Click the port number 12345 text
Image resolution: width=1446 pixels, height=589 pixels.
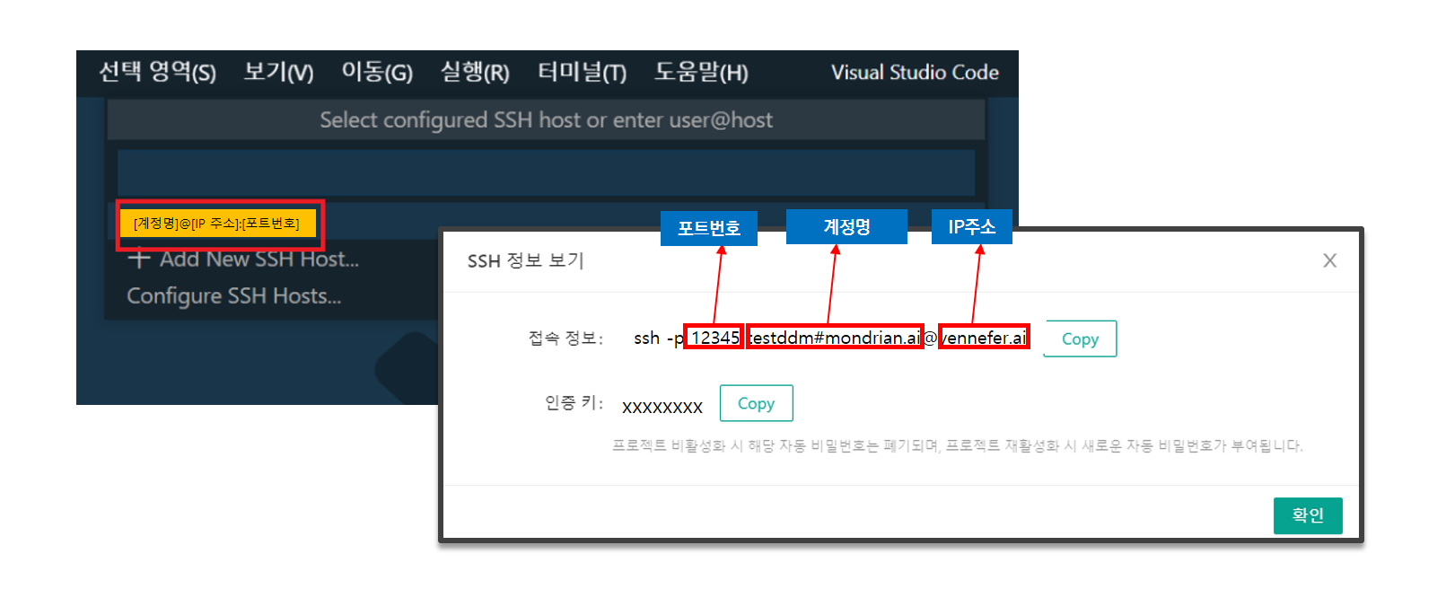(x=714, y=338)
